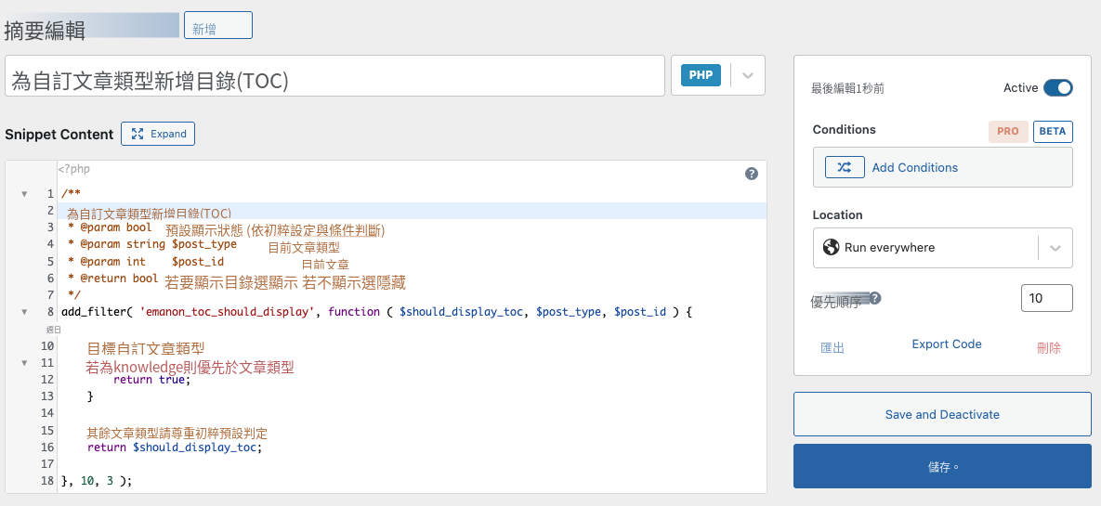
Task: Collapse the code fold arrow at line 1
Action: click(24, 194)
